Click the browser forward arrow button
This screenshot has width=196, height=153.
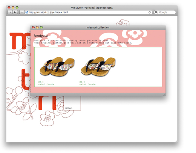point(15,12)
